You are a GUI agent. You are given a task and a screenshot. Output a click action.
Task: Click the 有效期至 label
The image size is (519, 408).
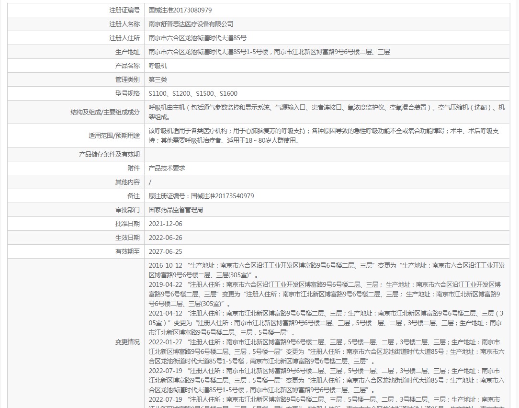coord(127,252)
